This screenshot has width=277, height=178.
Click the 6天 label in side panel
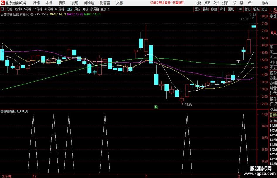pos(274,33)
